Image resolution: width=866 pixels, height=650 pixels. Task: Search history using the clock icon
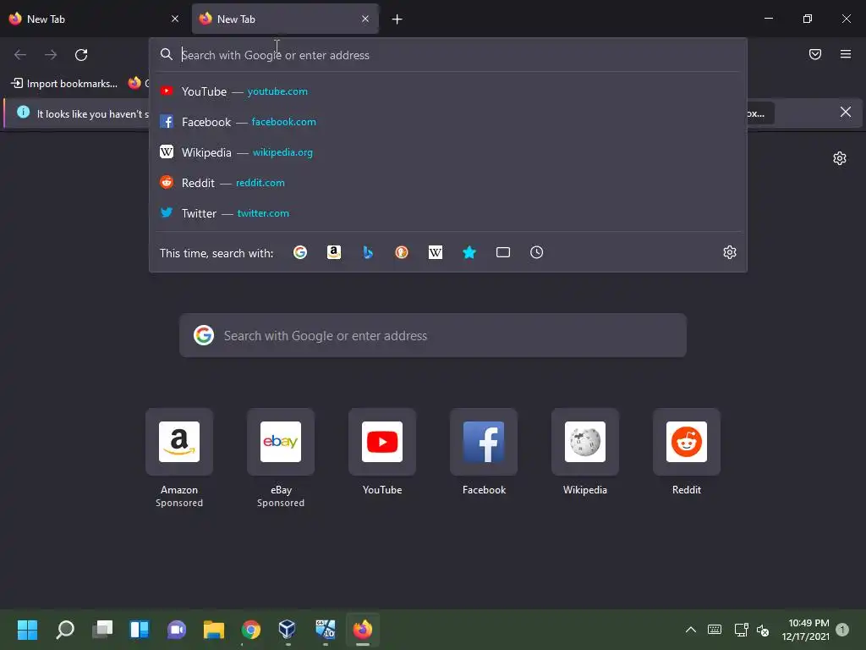pos(537,252)
